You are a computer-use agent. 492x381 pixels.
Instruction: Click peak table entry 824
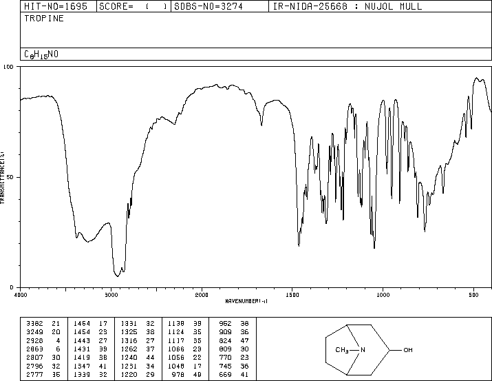(225, 340)
